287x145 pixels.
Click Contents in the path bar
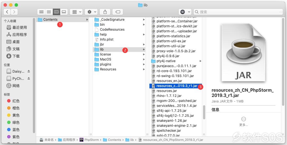[112, 140]
